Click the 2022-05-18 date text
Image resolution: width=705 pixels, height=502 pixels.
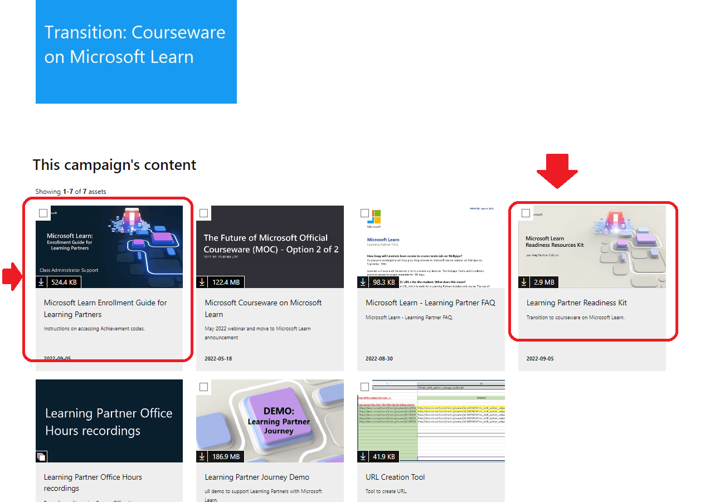[218, 359]
